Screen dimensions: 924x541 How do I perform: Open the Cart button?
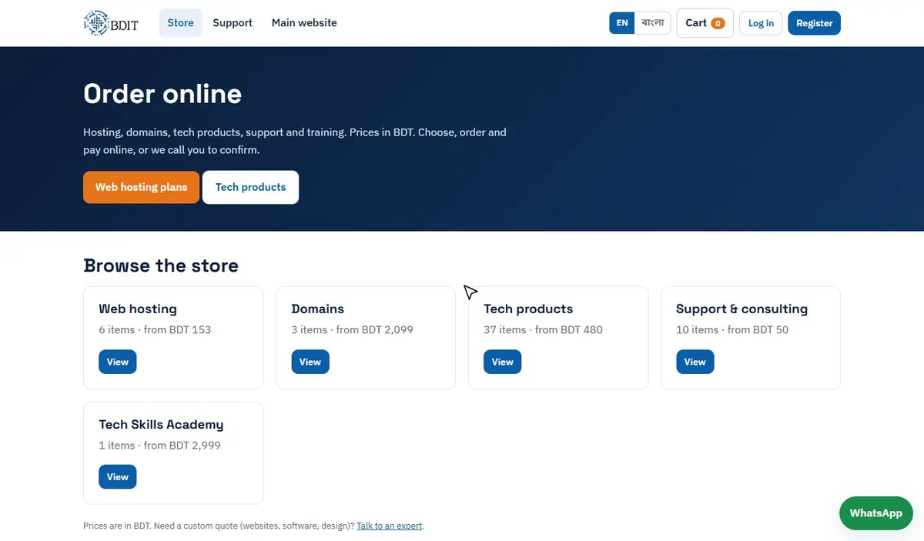click(x=705, y=23)
